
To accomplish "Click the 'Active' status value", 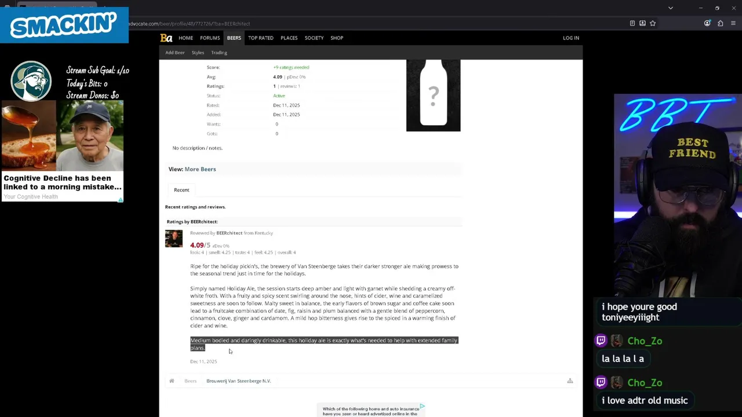I will pos(279,96).
